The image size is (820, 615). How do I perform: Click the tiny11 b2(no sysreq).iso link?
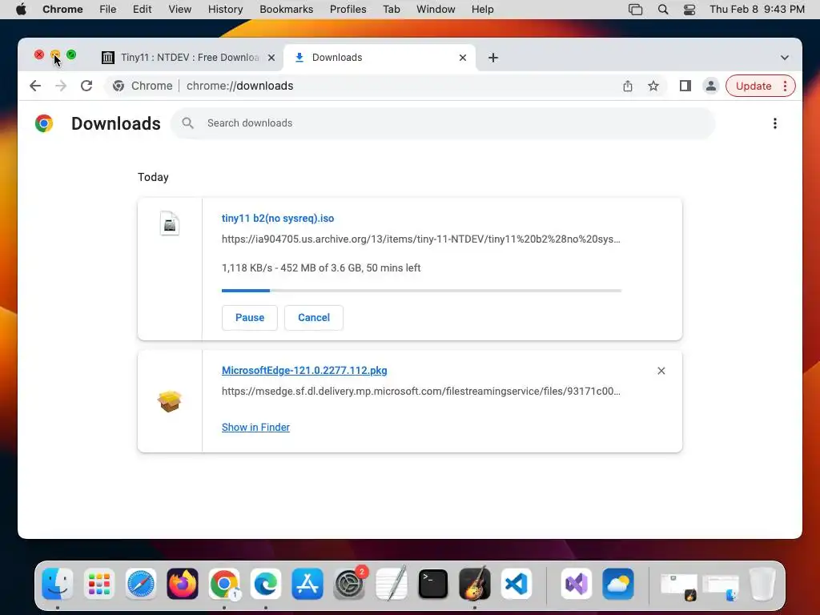(x=278, y=219)
